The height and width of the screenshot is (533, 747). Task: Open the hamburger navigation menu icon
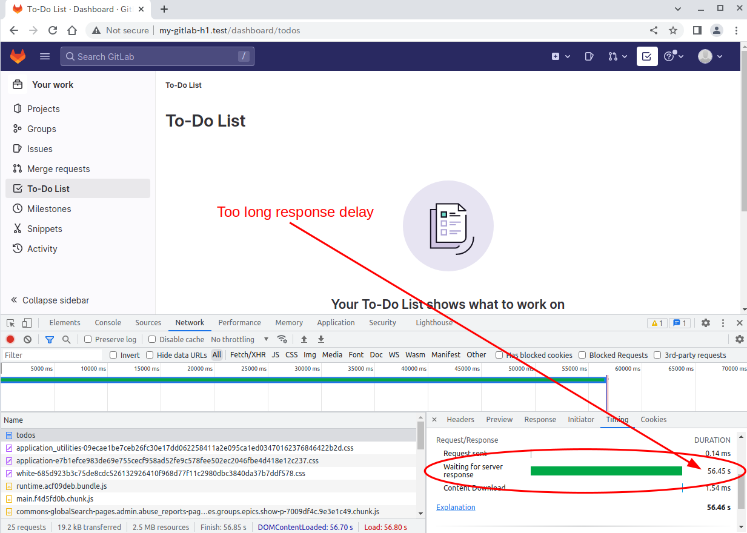(45, 56)
